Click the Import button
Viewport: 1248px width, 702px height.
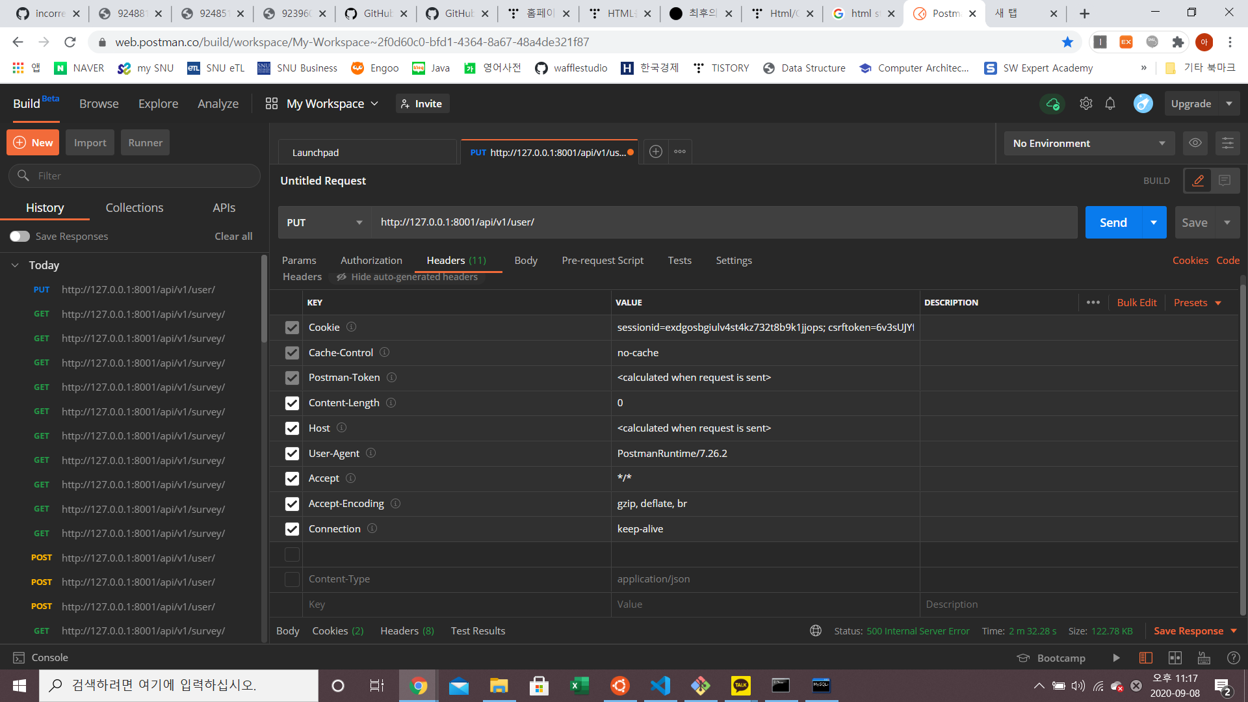click(90, 142)
